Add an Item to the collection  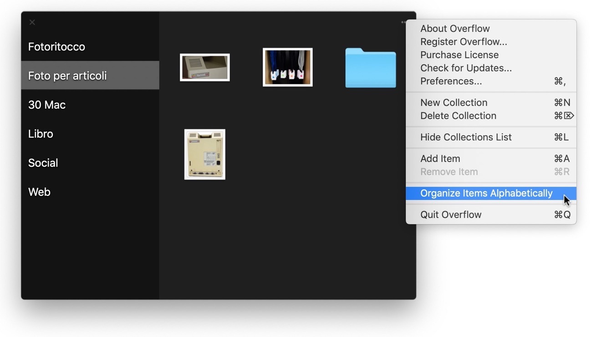440,158
